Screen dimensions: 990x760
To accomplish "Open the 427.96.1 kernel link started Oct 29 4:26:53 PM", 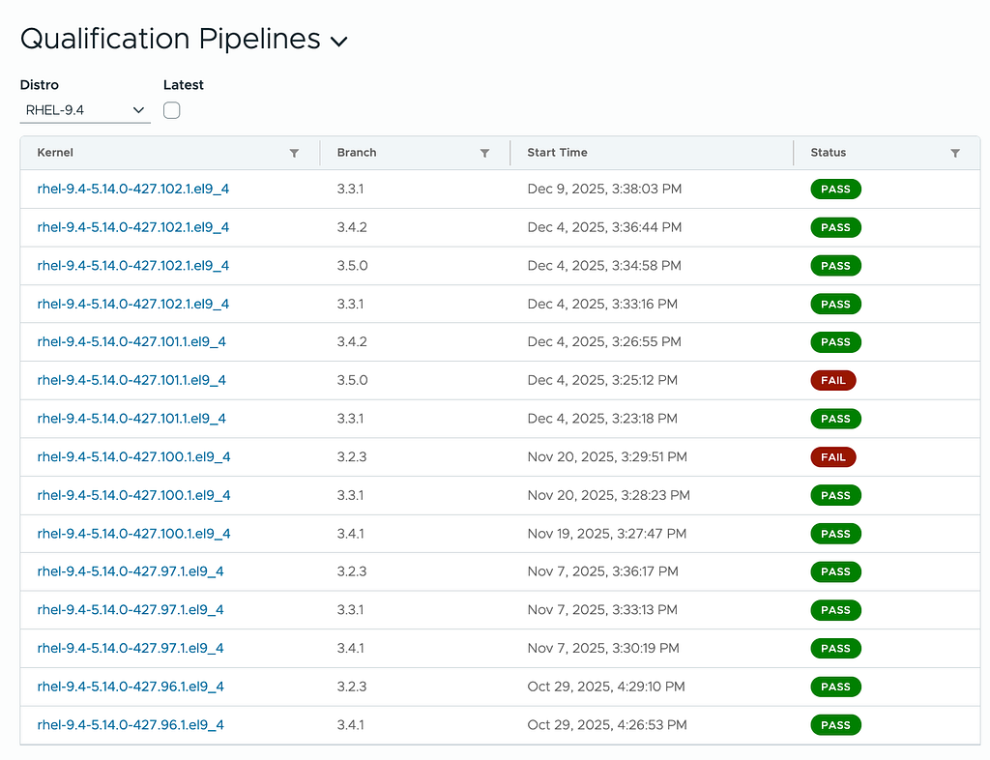I will 131,725.
